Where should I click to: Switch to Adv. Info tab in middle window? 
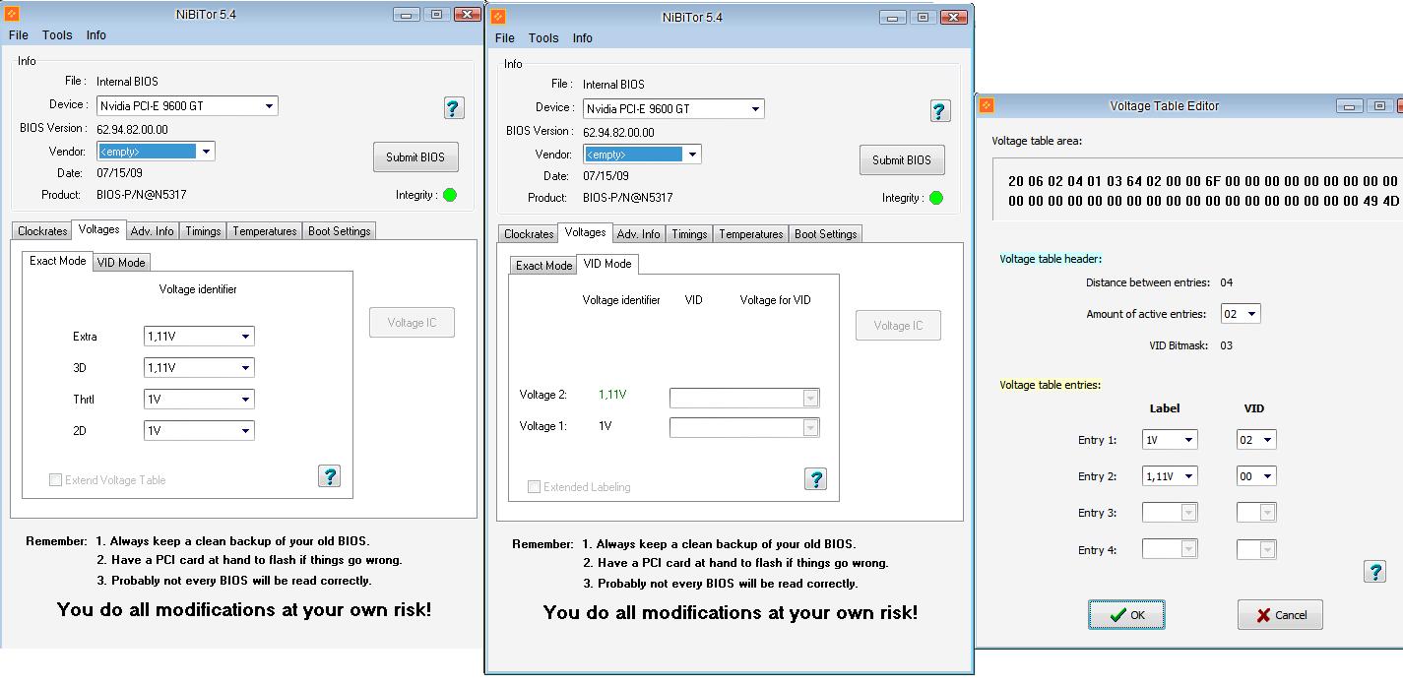point(638,234)
